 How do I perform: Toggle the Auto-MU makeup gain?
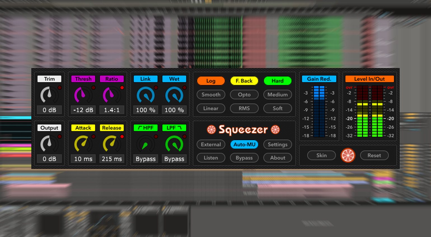244,144
